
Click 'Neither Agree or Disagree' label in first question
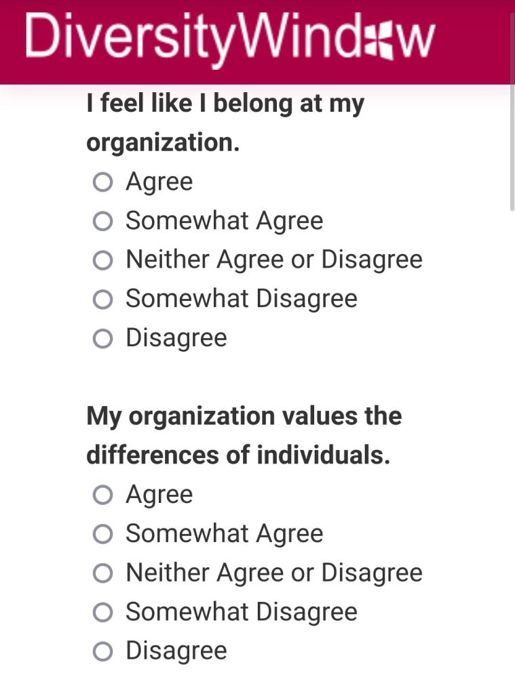pyautogui.click(x=274, y=260)
